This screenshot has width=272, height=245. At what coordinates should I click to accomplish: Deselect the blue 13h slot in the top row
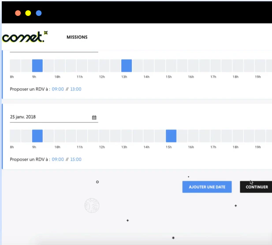[127, 66]
